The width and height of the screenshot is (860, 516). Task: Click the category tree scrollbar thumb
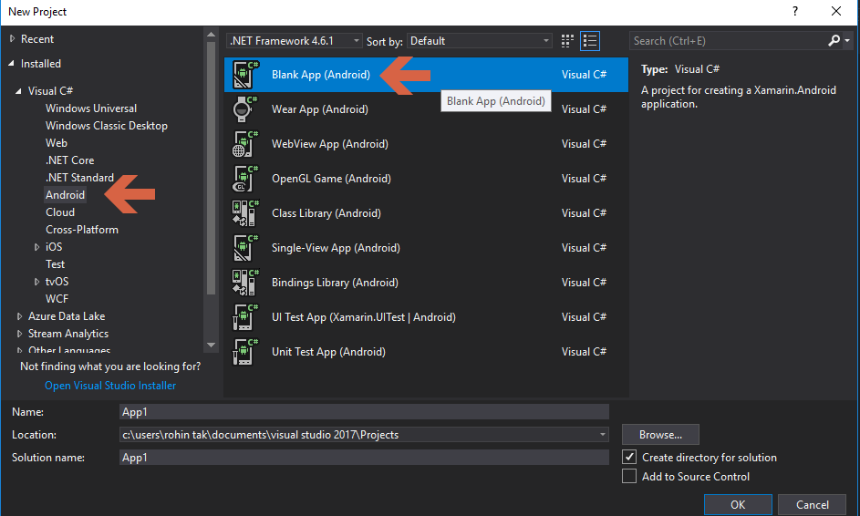[211, 168]
